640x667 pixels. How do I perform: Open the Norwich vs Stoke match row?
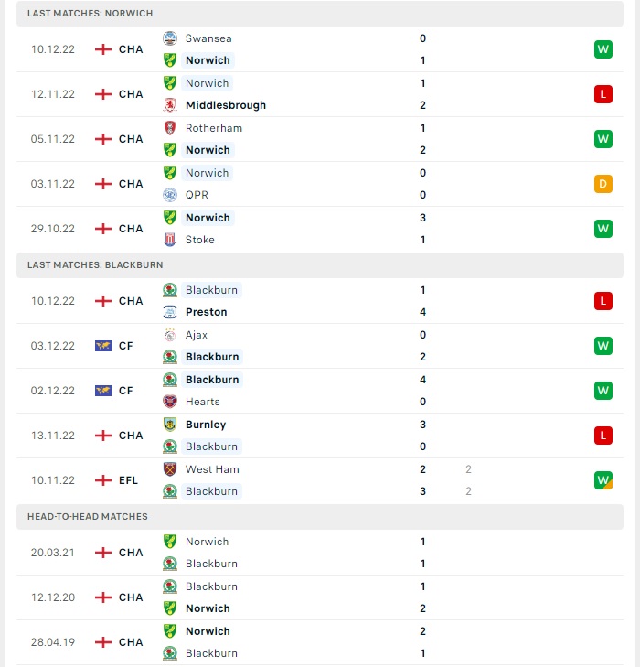pos(320,229)
